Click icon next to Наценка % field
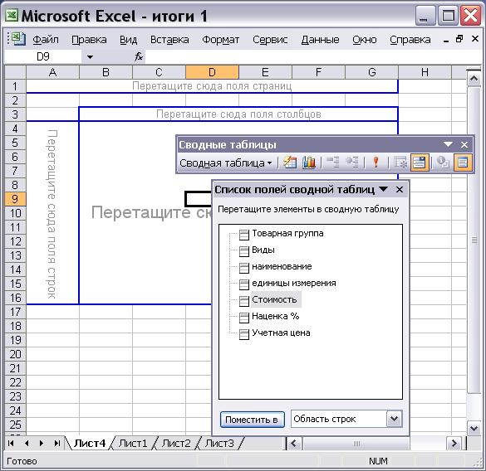This screenshot has width=486, height=471. click(244, 318)
